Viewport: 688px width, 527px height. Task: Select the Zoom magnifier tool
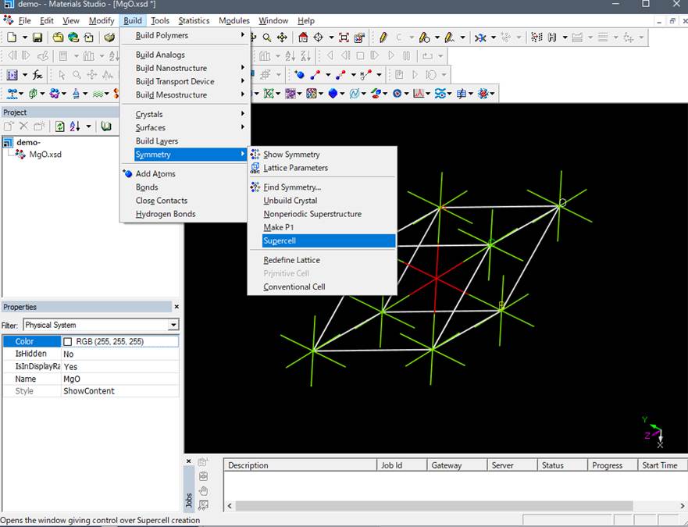[267, 37]
